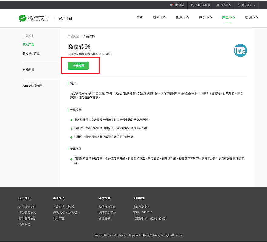This screenshot has width=267, height=242.
Task: Click the 帮助中心 question mark icon
Action: tap(218, 5)
